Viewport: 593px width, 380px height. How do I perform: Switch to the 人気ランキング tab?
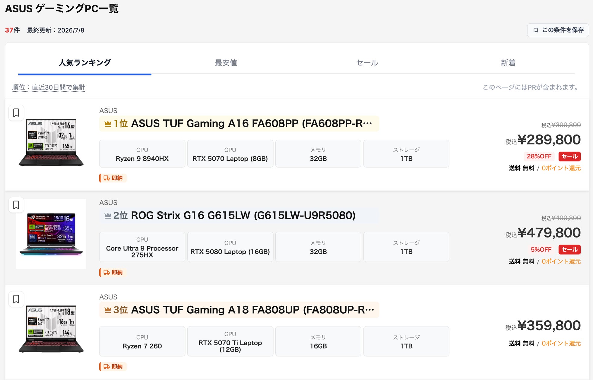tap(85, 63)
